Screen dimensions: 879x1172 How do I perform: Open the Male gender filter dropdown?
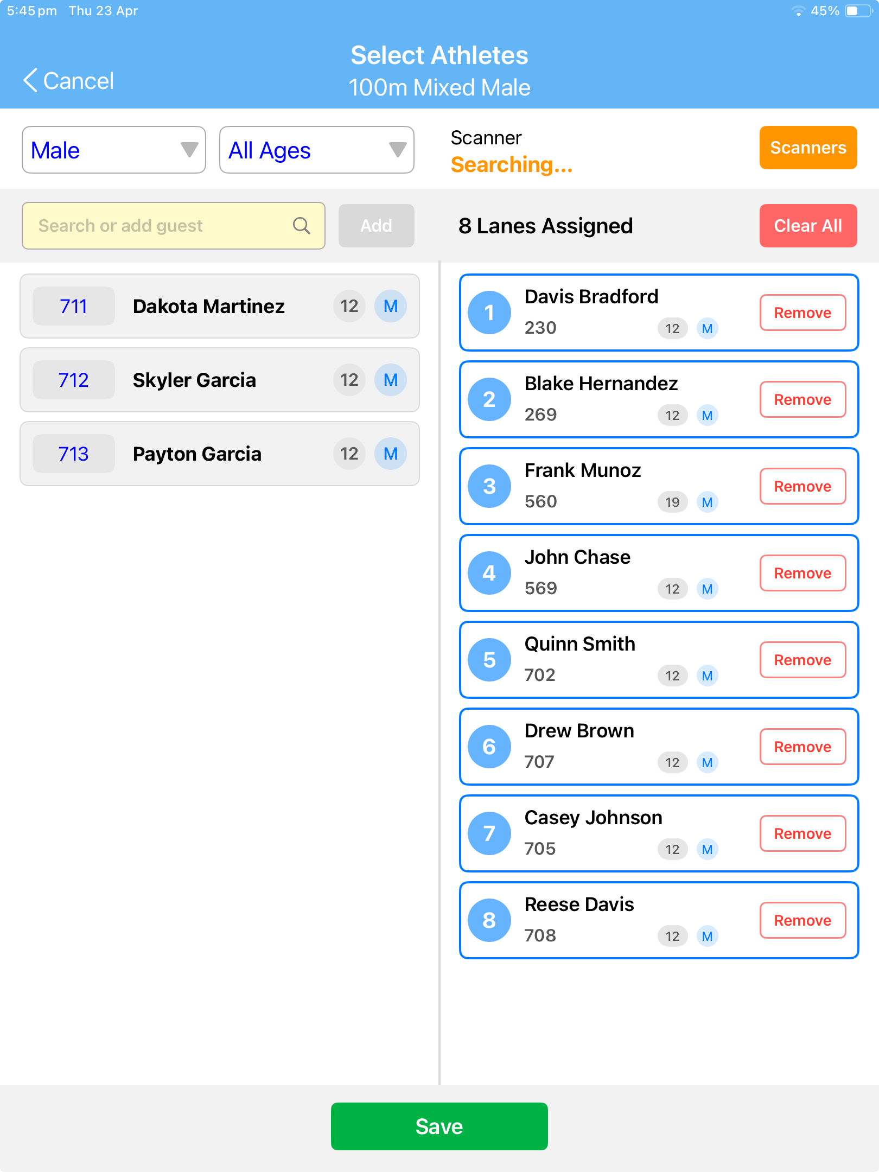click(x=113, y=150)
